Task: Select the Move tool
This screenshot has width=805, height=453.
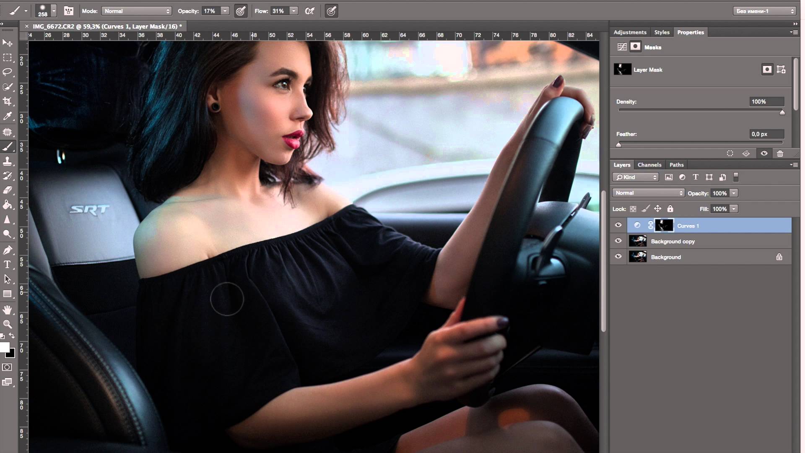Action: (x=8, y=43)
